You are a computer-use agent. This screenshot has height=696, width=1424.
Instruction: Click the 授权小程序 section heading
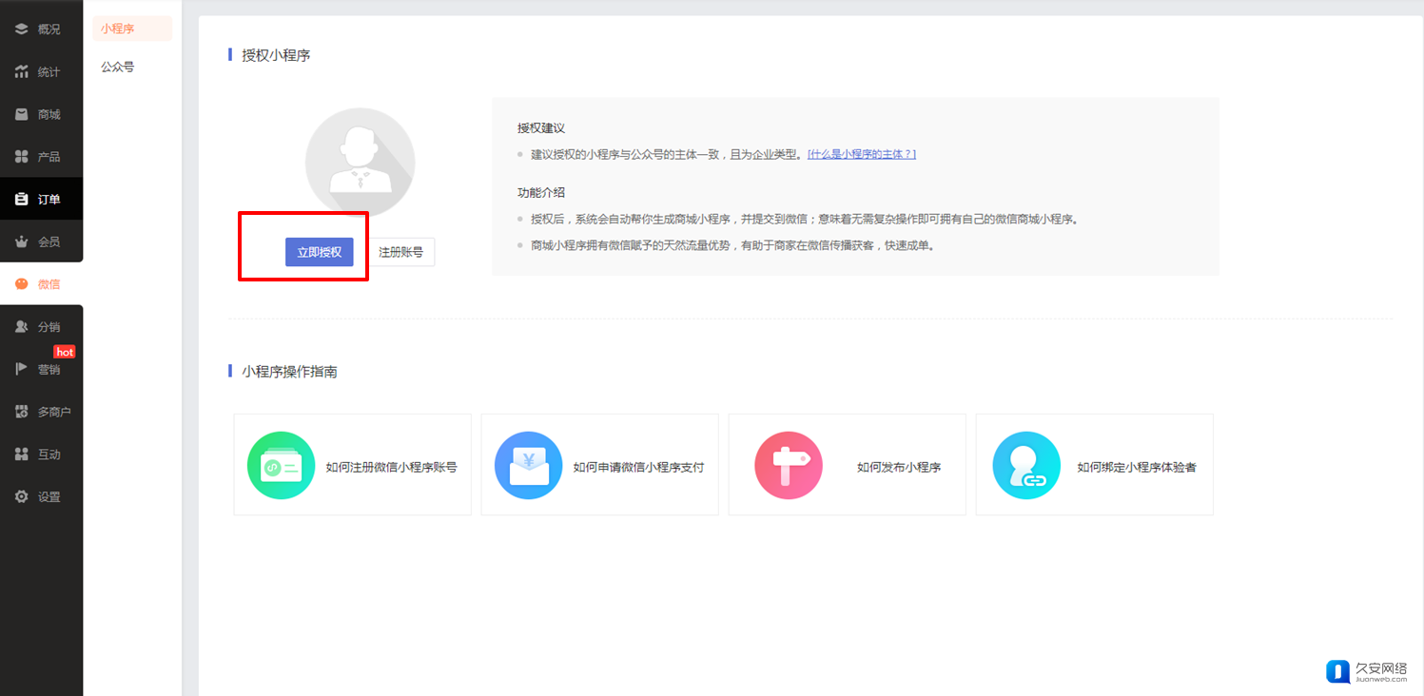(276, 55)
